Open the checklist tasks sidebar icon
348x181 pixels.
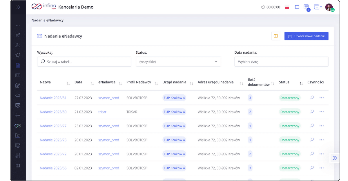click(x=18, y=115)
